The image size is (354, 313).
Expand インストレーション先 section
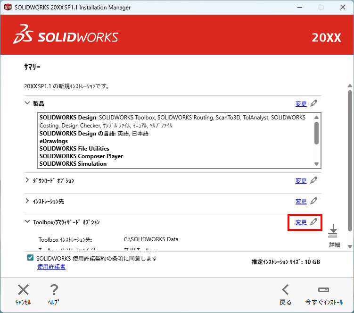coord(27,201)
